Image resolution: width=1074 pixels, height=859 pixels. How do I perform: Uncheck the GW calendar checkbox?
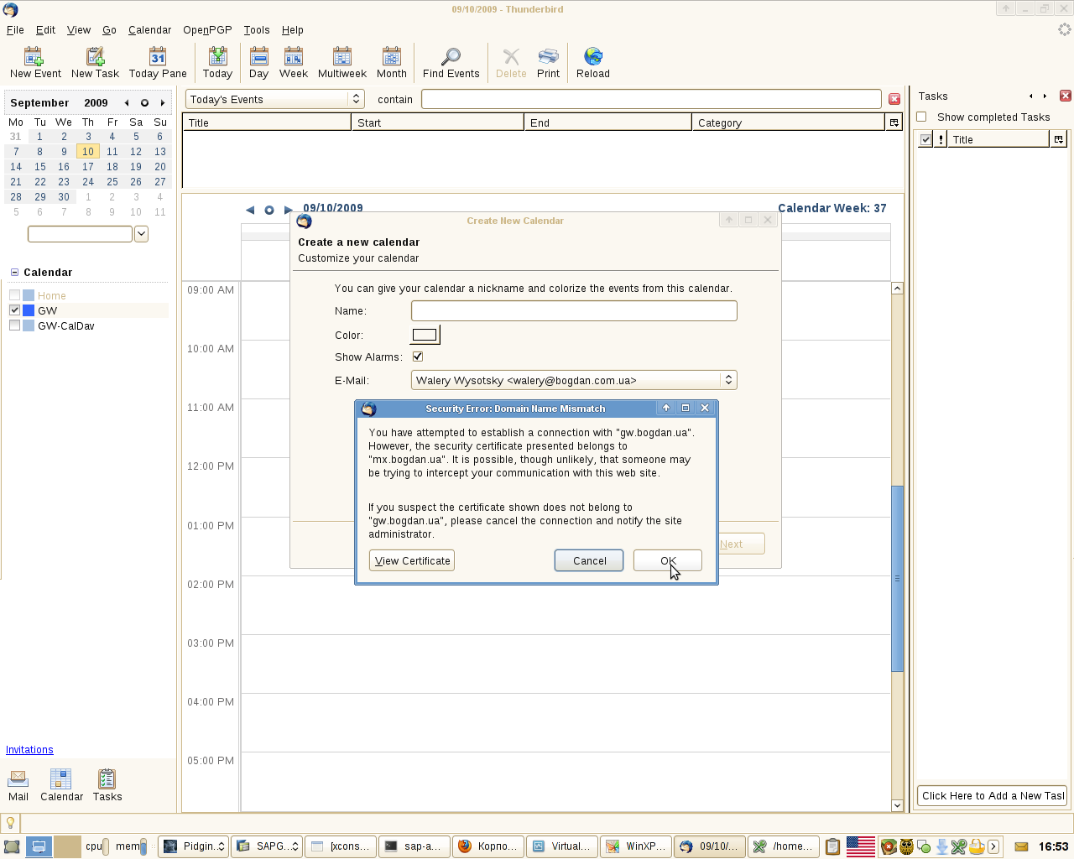coord(14,310)
